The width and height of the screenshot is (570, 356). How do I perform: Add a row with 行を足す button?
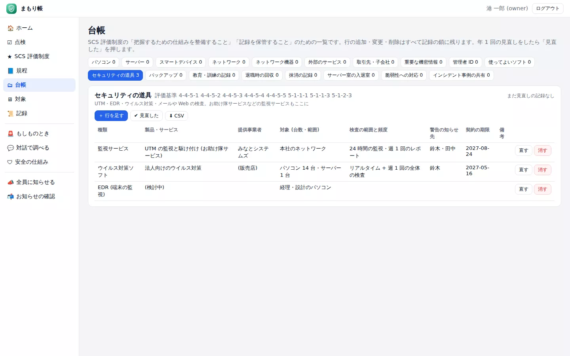(x=111, y=116)
